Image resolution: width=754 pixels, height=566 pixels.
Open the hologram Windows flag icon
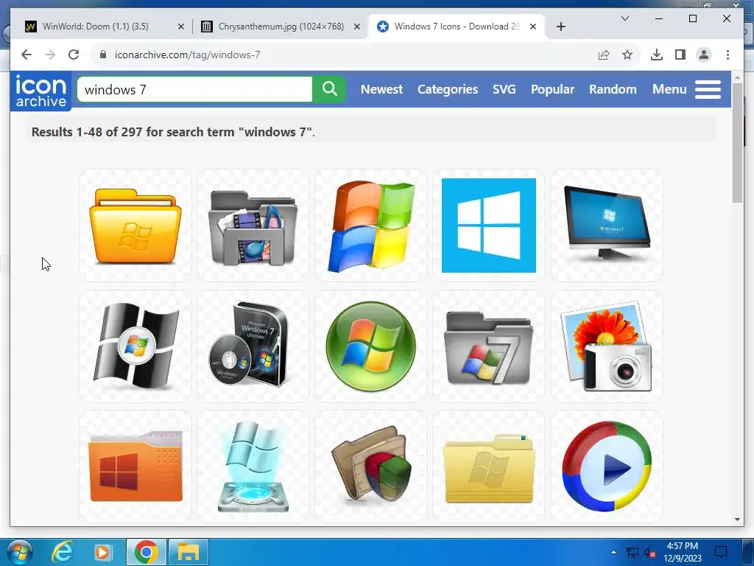253,467
